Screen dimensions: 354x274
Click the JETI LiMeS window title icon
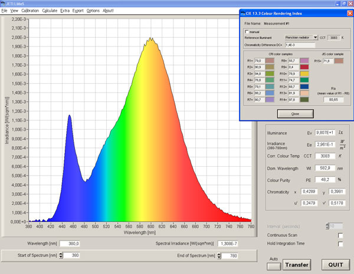tap(3, 4)
